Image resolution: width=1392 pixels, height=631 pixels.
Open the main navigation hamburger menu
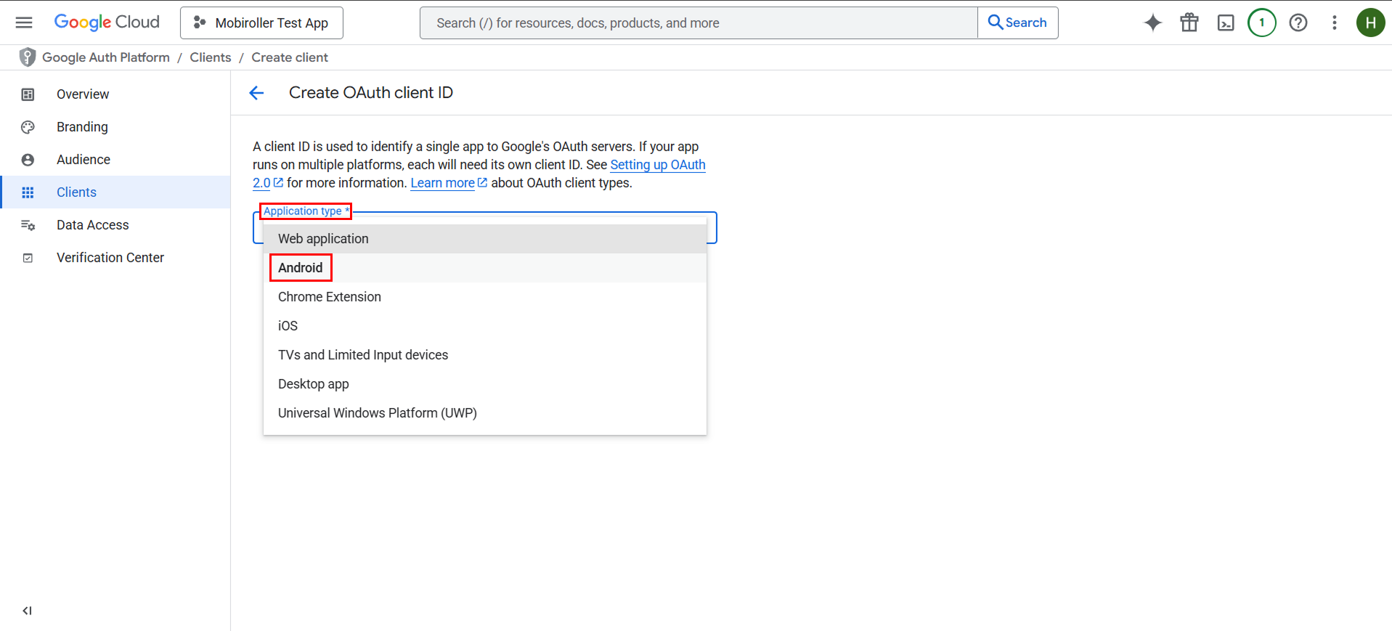pyautogui.click(x=24, y=23)
